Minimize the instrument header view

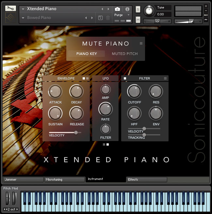point(206,10)
